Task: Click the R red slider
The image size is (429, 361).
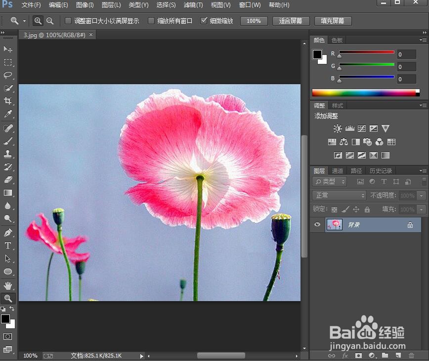Action: (367, 52)
